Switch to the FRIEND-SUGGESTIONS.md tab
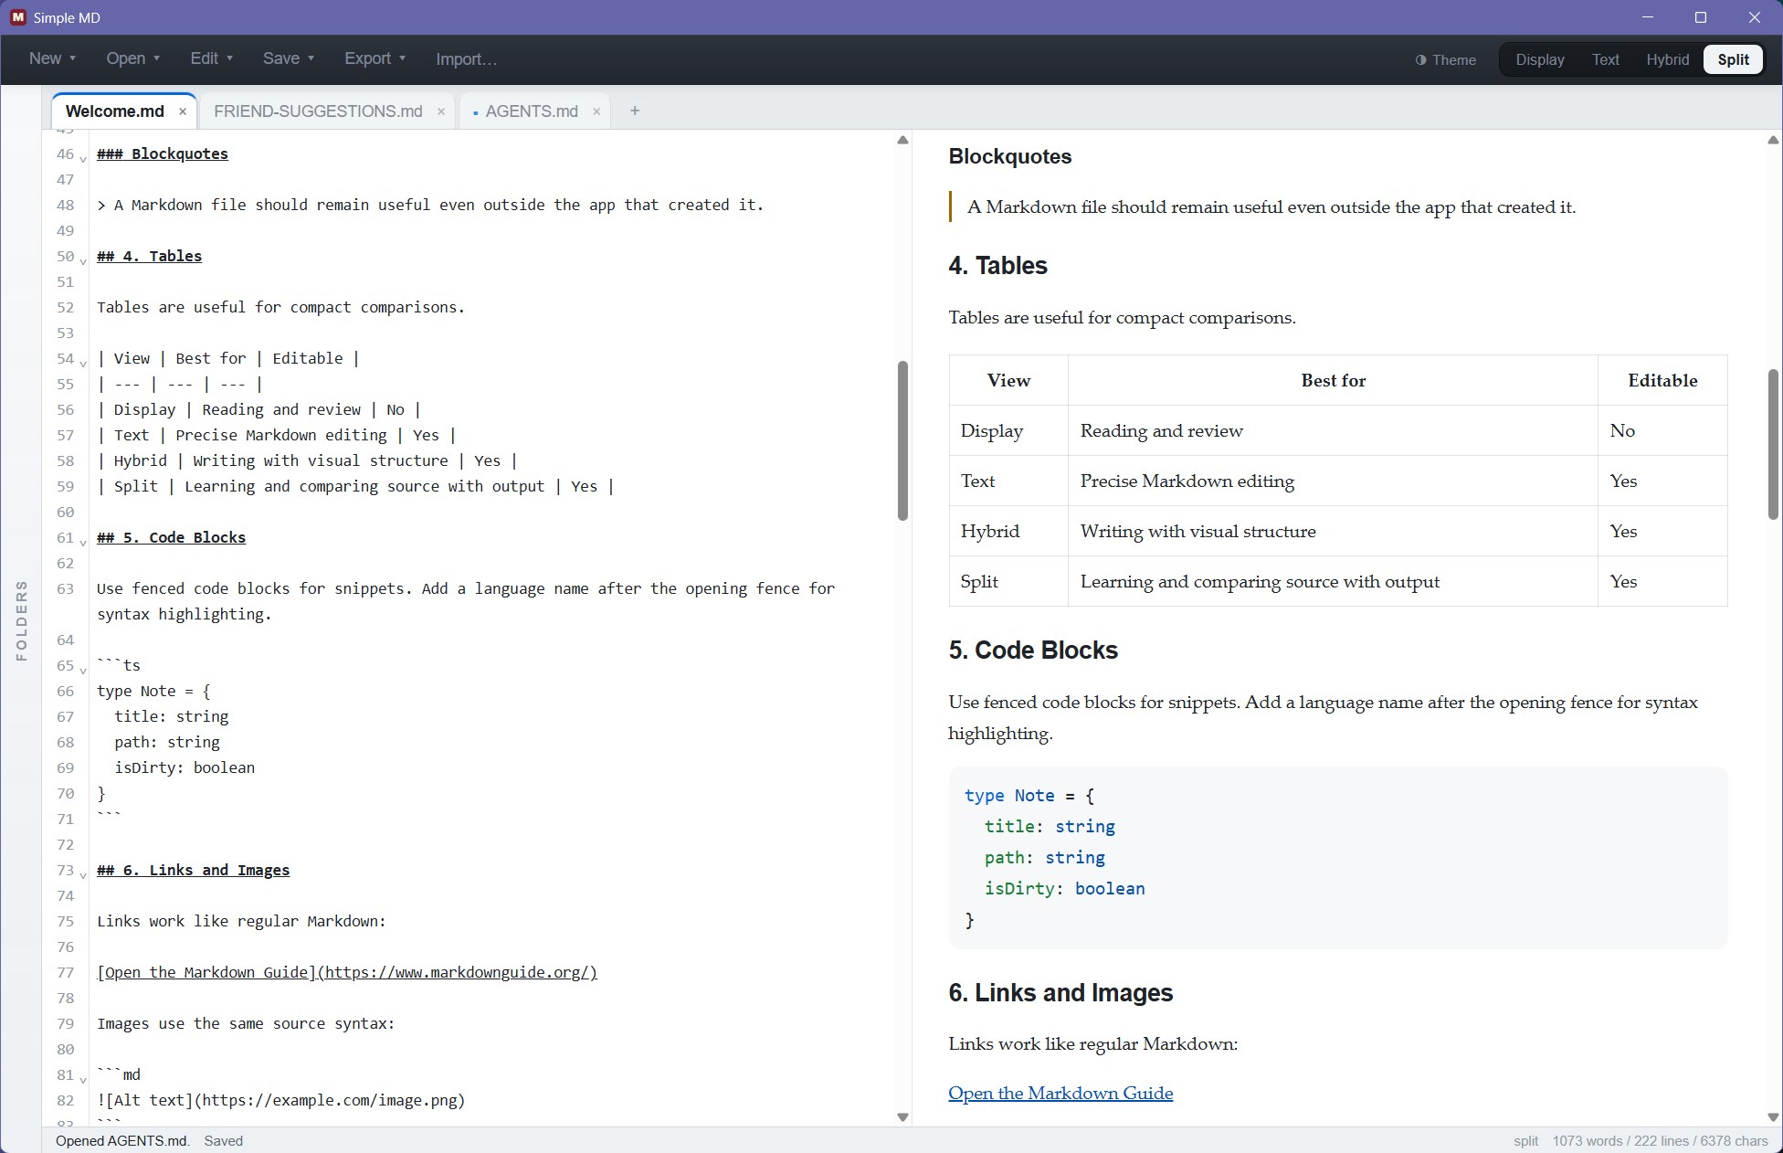 (x=318, y=111)
